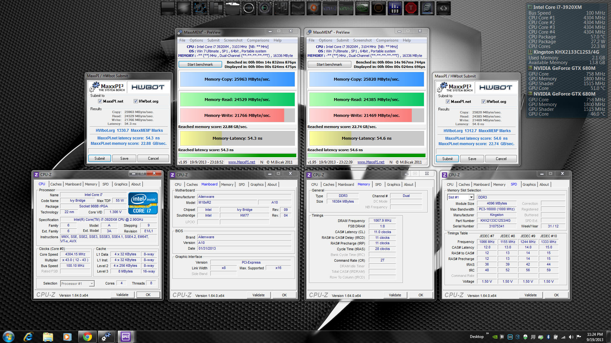Image resolution: width=611 pixels, height=343 pixels.
Task: Click Memory-Write 21766 bar in left MaxxMEM
Action: (237, 115)
